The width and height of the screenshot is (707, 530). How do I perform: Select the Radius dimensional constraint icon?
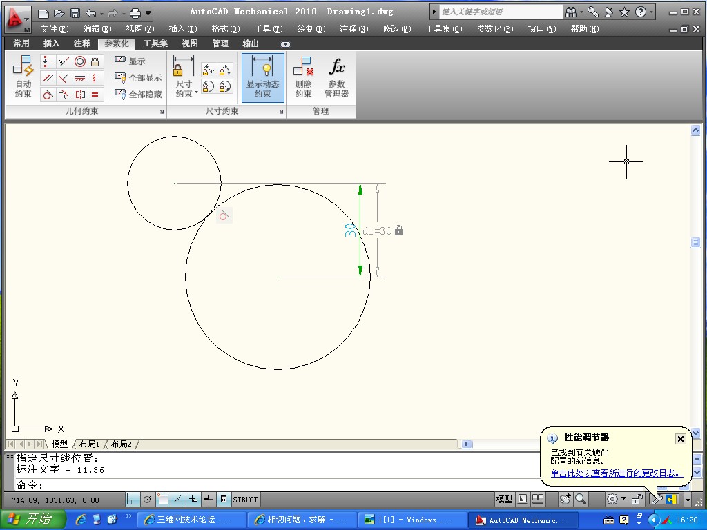[x=208, y=86]
